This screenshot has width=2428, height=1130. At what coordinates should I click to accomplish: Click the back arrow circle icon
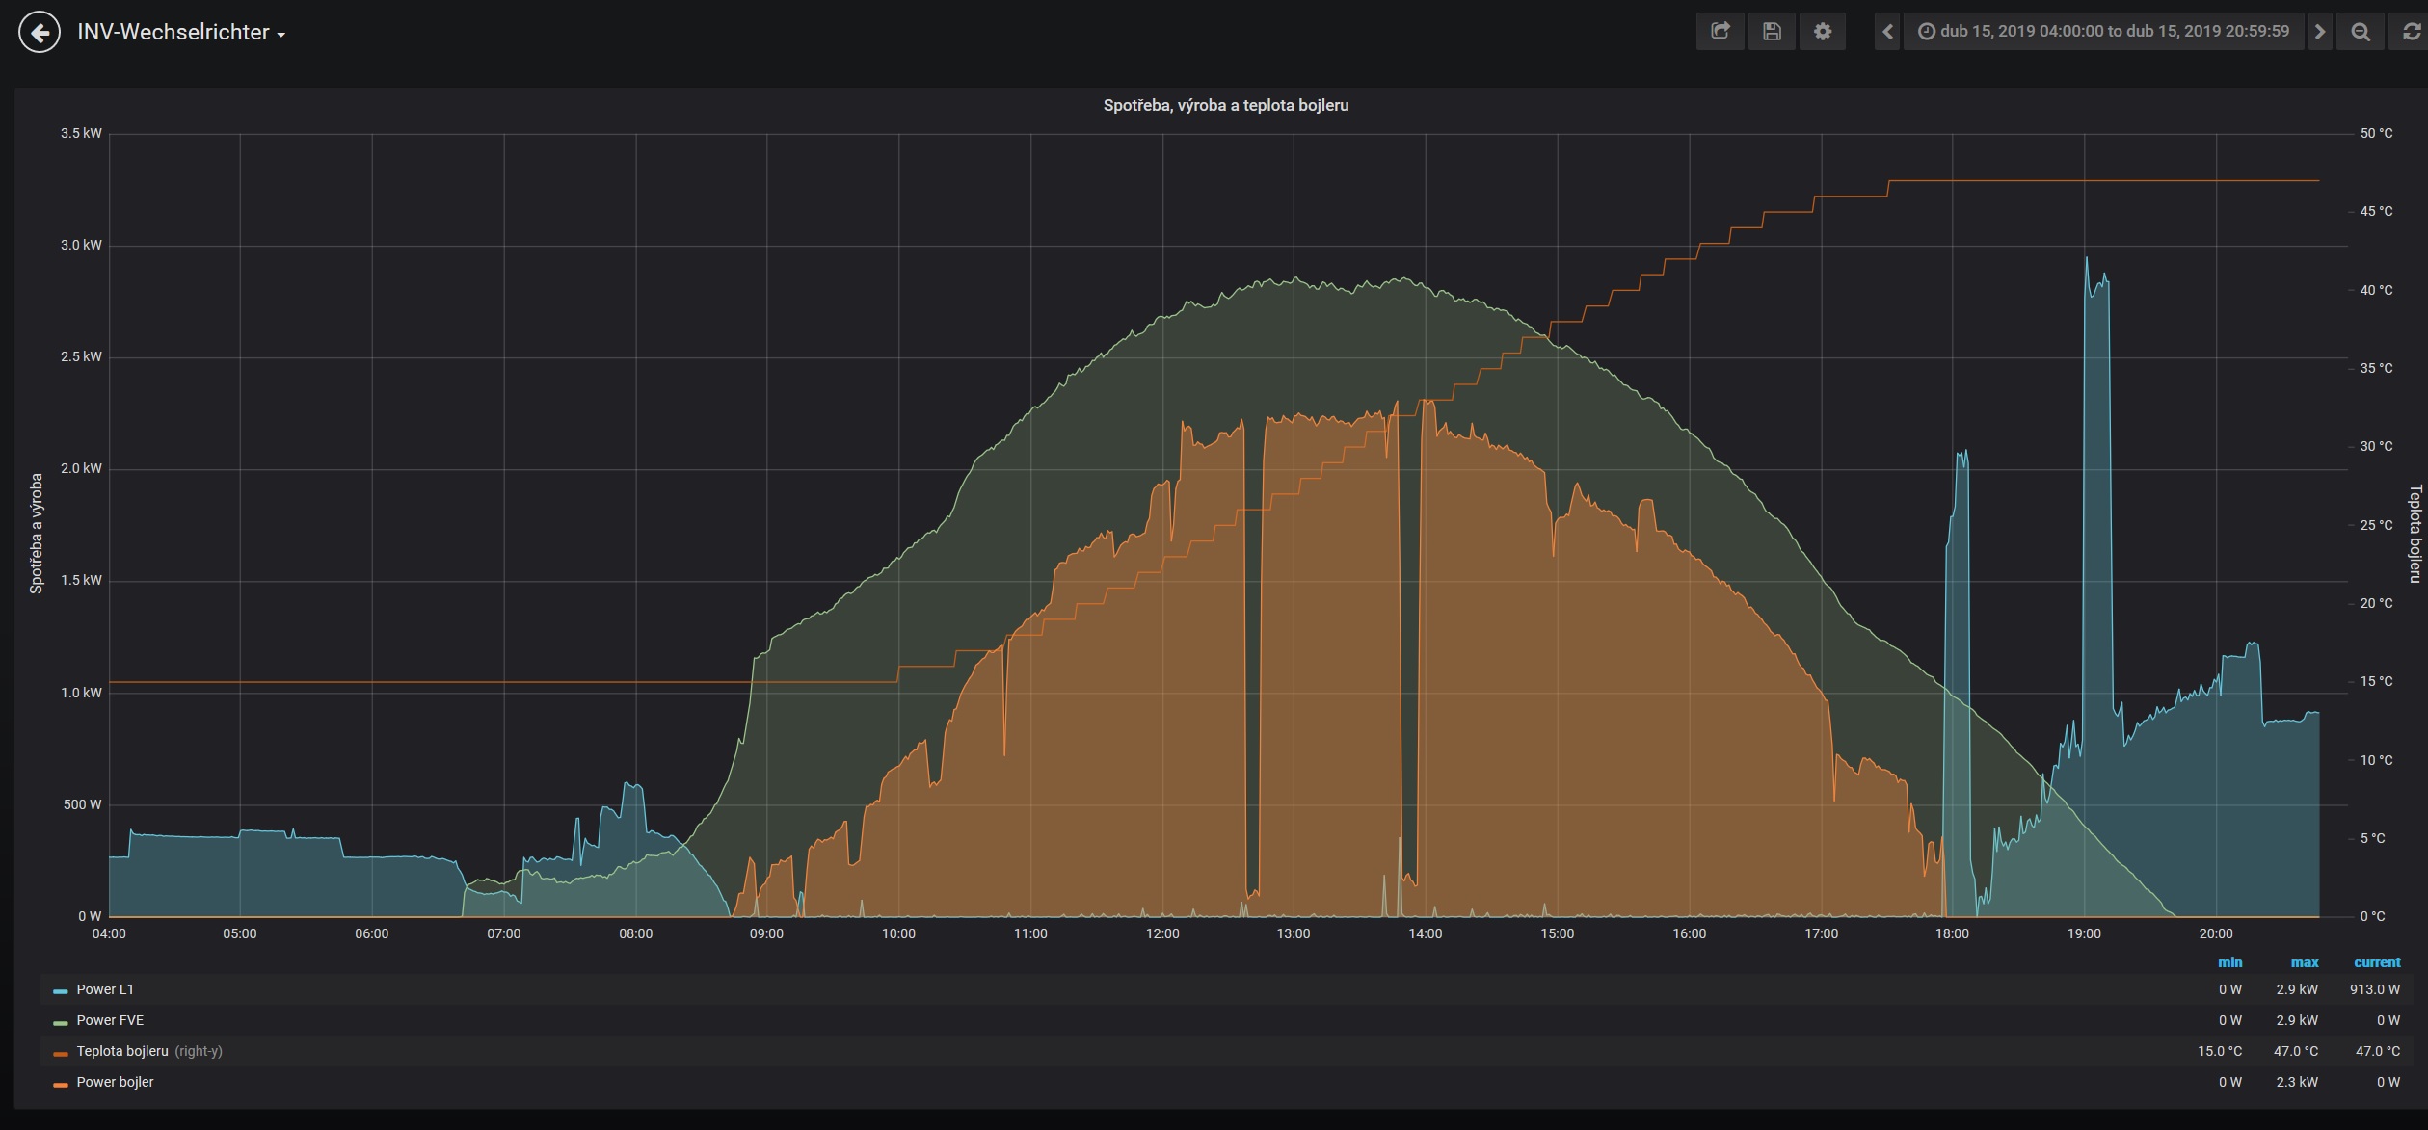pyautogui.click(x=40, y=33)
